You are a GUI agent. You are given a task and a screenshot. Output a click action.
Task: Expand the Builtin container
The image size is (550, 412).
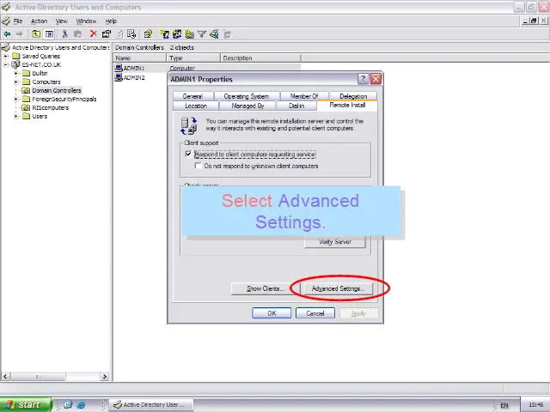tap(15, 73)
